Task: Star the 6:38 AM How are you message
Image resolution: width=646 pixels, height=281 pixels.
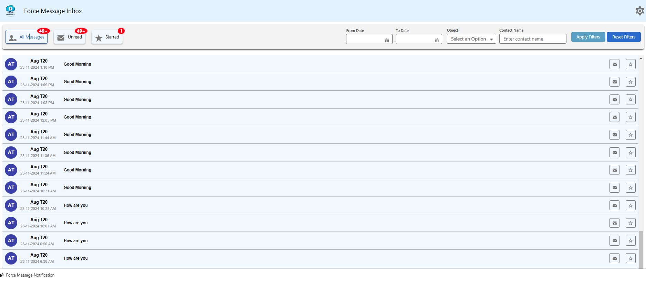Action: click(x=631, y=258)
